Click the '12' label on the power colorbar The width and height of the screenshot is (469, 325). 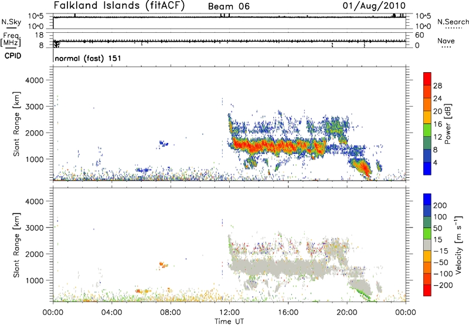point(437,137)
